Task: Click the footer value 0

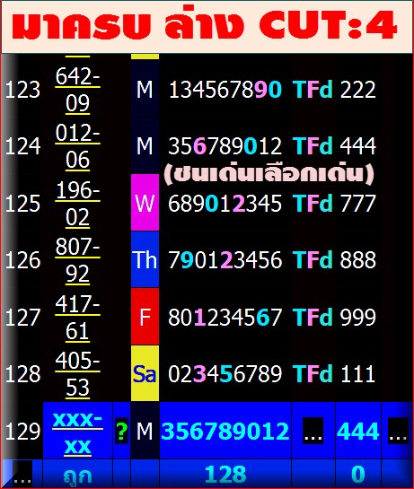Action: 357,475
